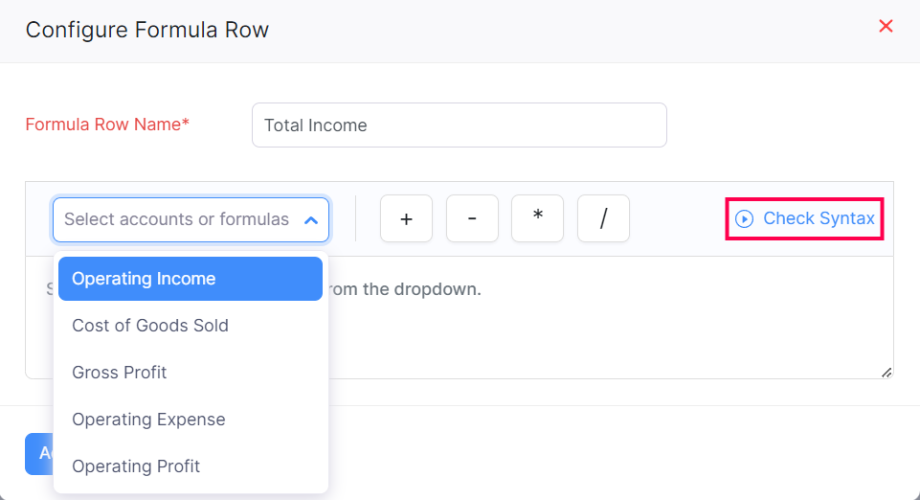Select Operating Expense in the list
Viewport: 920px width, 500px height.
pyautogui.click(x=148, y=420)
